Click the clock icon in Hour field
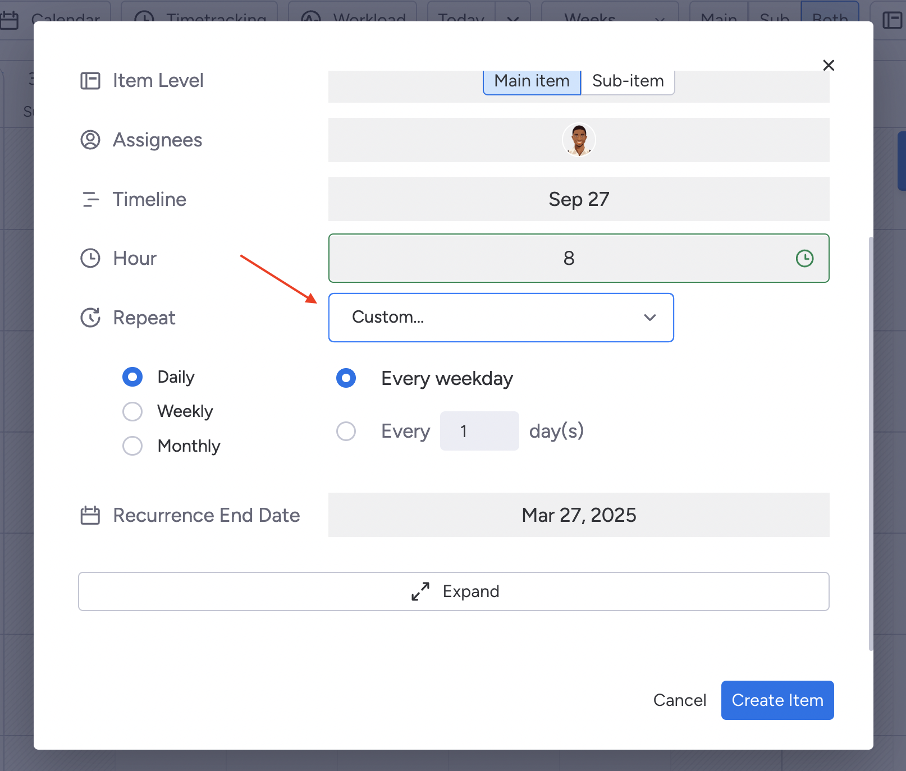 (x=804, y=258)
